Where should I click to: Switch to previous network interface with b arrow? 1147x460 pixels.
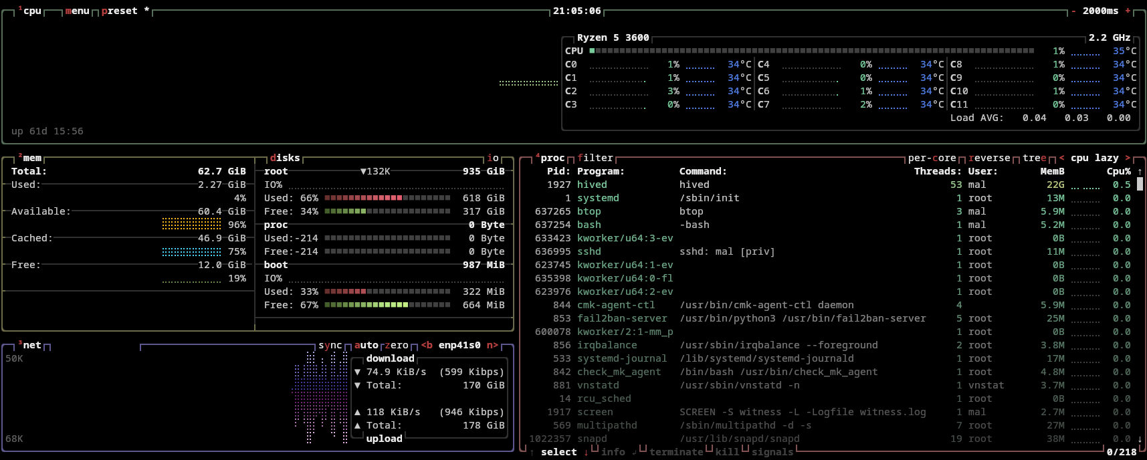427,346
